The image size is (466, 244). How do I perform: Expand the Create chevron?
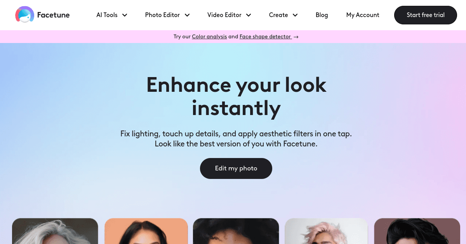(295, 15)
